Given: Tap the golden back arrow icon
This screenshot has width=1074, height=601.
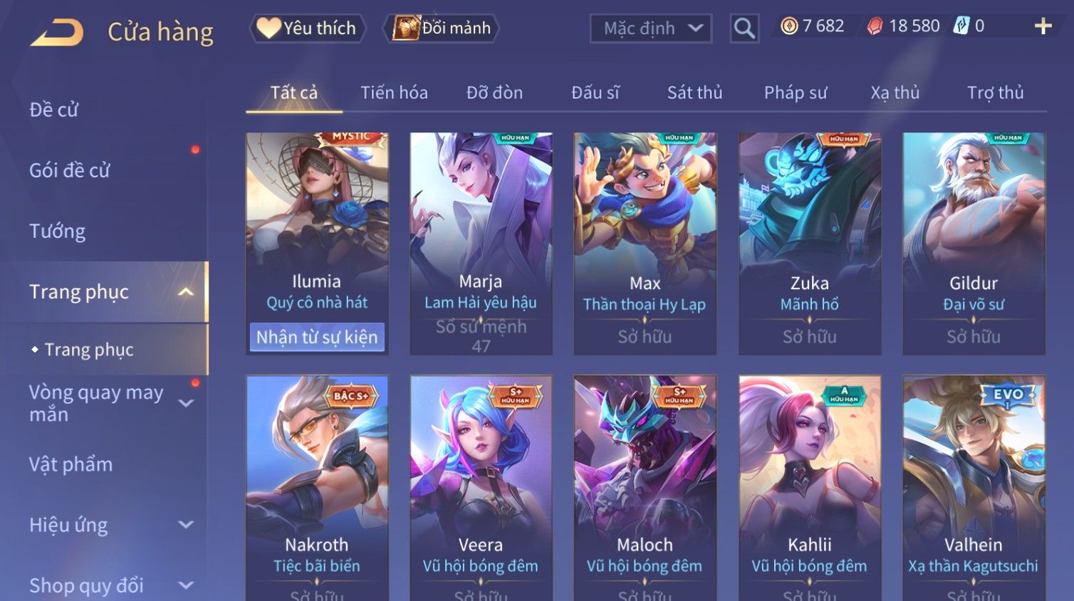Looking at the screenshot, I should (57, 33).
